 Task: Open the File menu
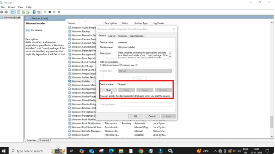(3, 7)
